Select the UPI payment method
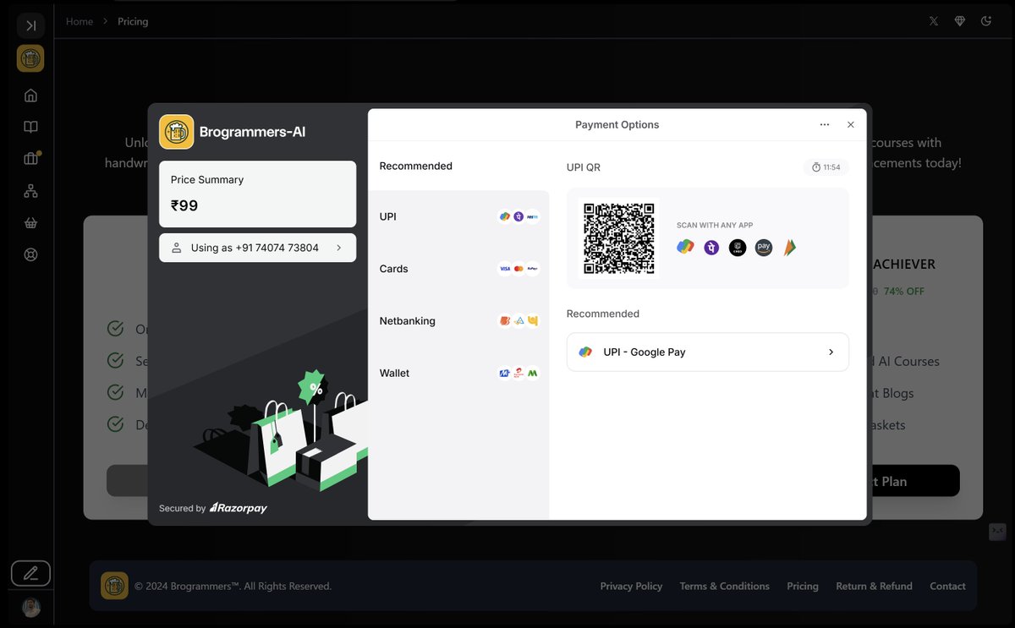 pos(458,216)
